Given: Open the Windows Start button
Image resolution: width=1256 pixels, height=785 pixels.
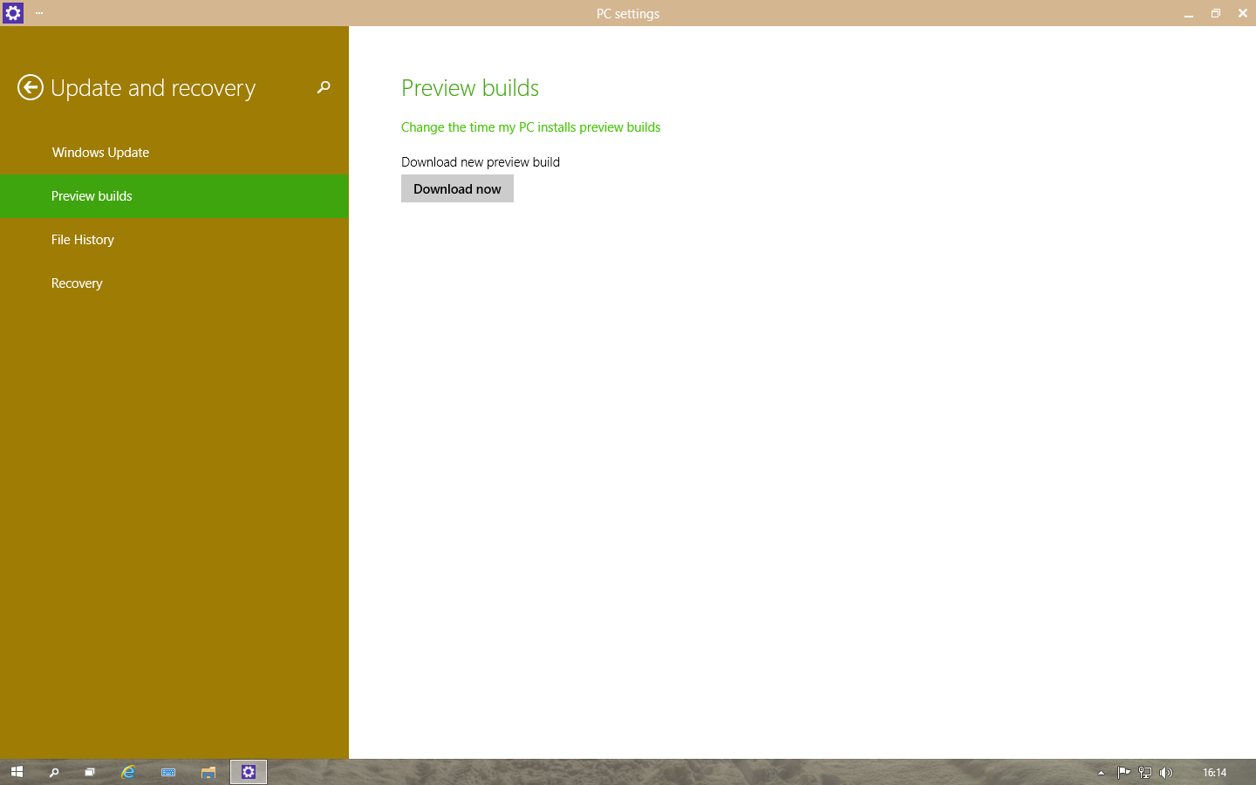Looking at the screenshot, I should [x=17, y=772].
